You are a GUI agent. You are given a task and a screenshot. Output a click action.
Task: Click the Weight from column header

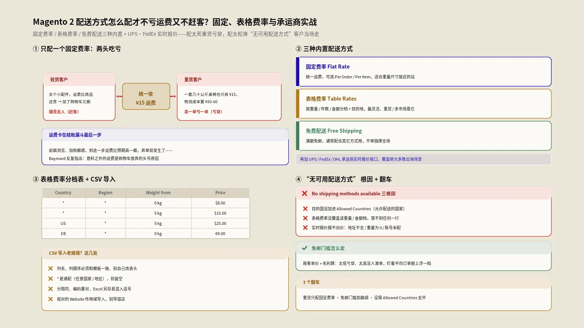pos(158,193)
